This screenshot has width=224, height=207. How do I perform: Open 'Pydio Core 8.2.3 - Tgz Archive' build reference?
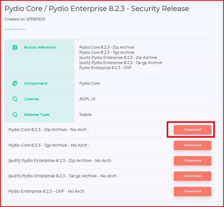tap(107, 52)
